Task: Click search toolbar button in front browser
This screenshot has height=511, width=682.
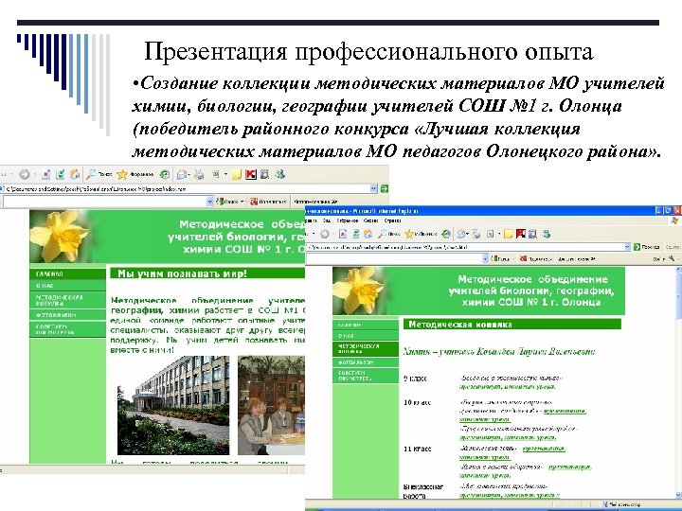Action: [x=500, y=259]
